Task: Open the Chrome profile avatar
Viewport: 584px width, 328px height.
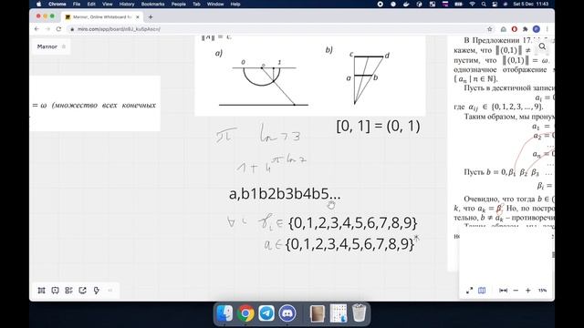Action: [x=537, y=29]
